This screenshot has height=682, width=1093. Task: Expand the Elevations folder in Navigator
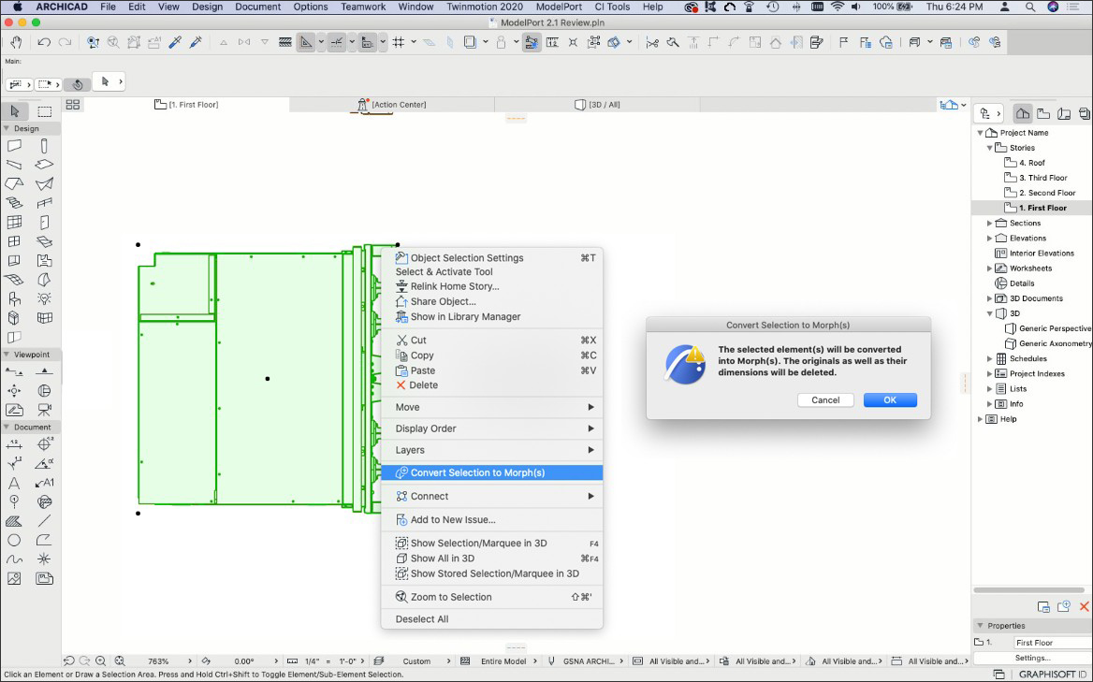pos(990,239)
